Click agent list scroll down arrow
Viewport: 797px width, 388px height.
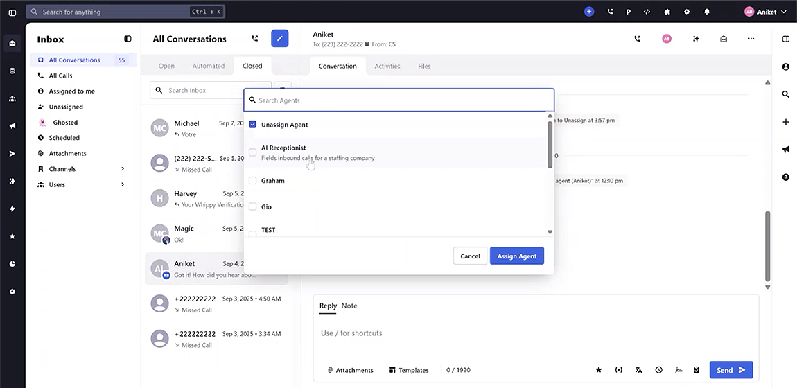click(550, 232)
